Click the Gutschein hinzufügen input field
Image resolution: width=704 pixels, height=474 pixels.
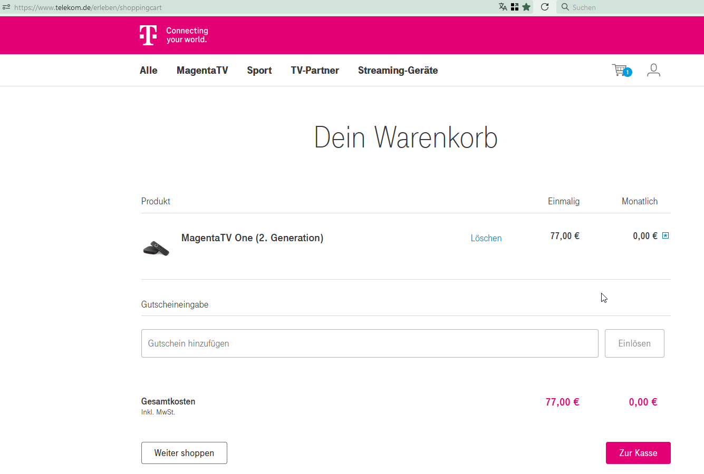pos(370,343)
